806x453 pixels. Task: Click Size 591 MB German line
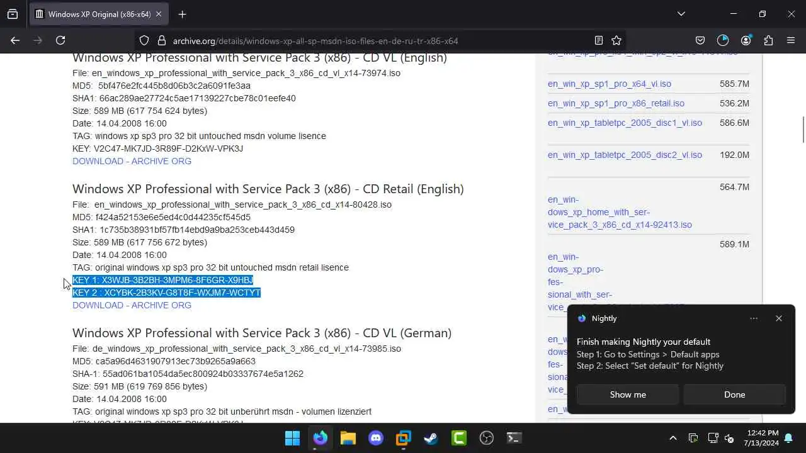point(140,386)
